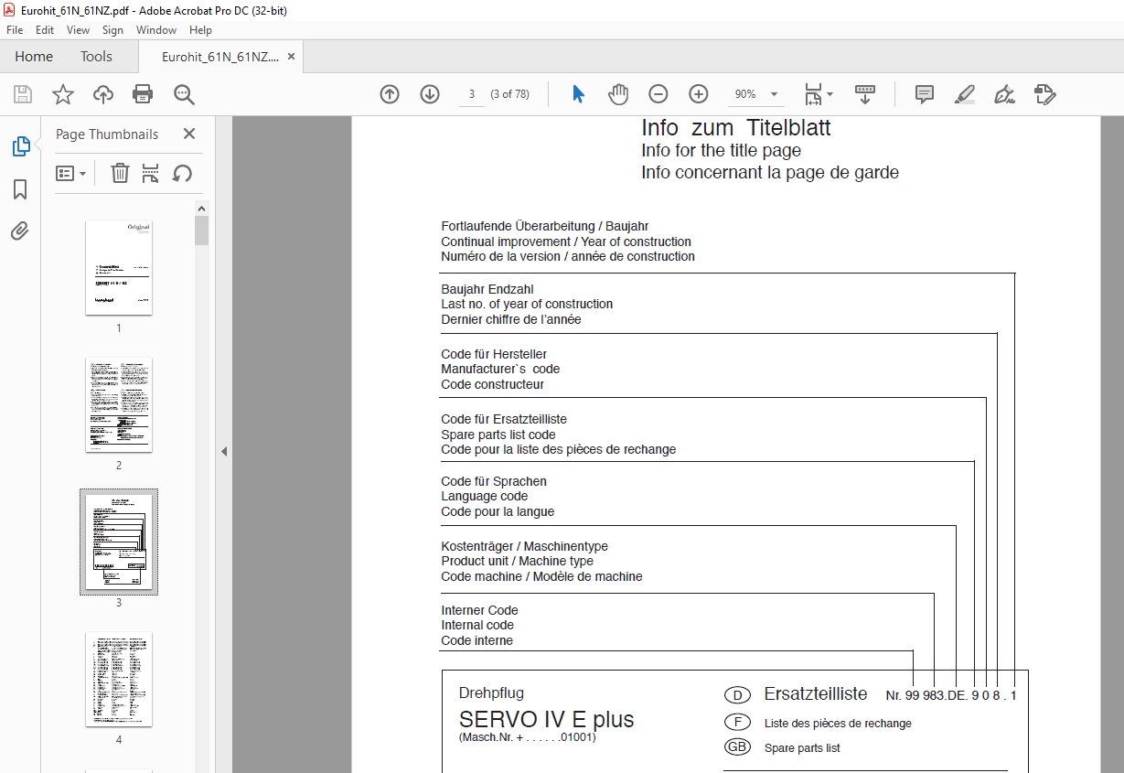The height and width of the screenshot is (773, 1124).
Task: Close the Eurohit_61N_61NZ document tab
Action: point(291,57)
